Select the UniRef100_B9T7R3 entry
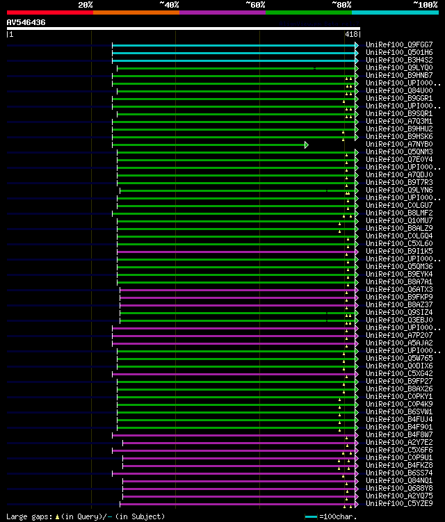 [399, 182]
